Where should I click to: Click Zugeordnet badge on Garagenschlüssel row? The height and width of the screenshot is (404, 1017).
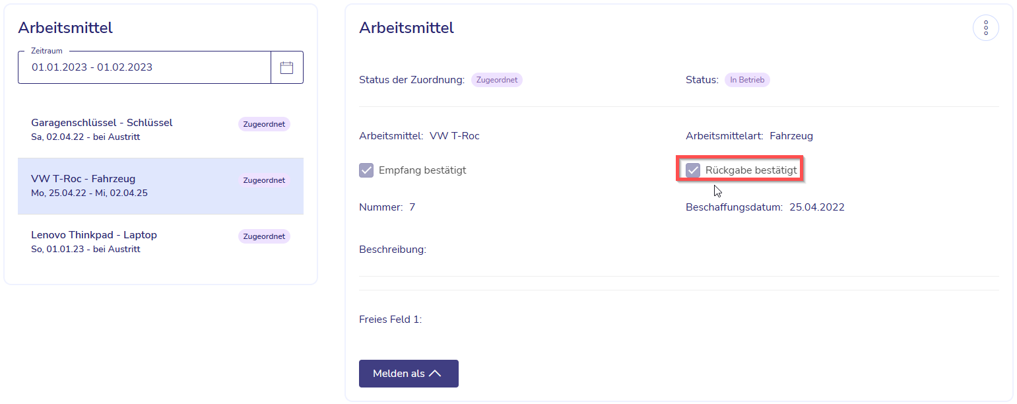(264, 124)
